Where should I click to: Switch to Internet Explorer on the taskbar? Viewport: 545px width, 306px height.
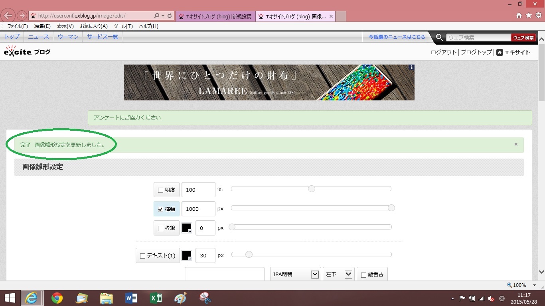[32, 298]
